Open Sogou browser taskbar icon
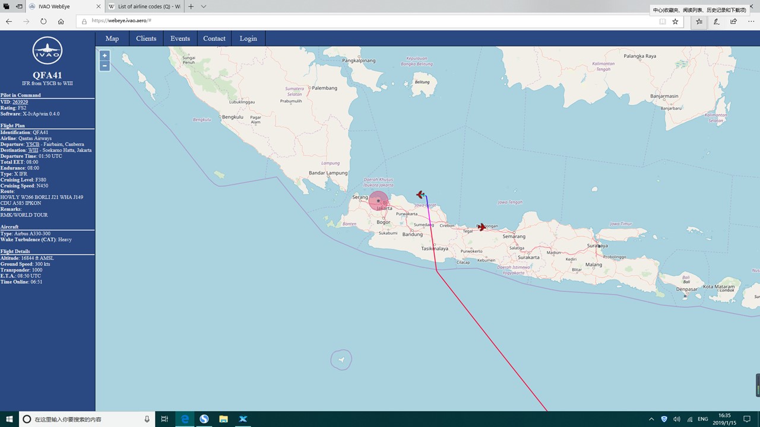The width and height of the screenshot is (760, 427). click(x=204, y=419)
